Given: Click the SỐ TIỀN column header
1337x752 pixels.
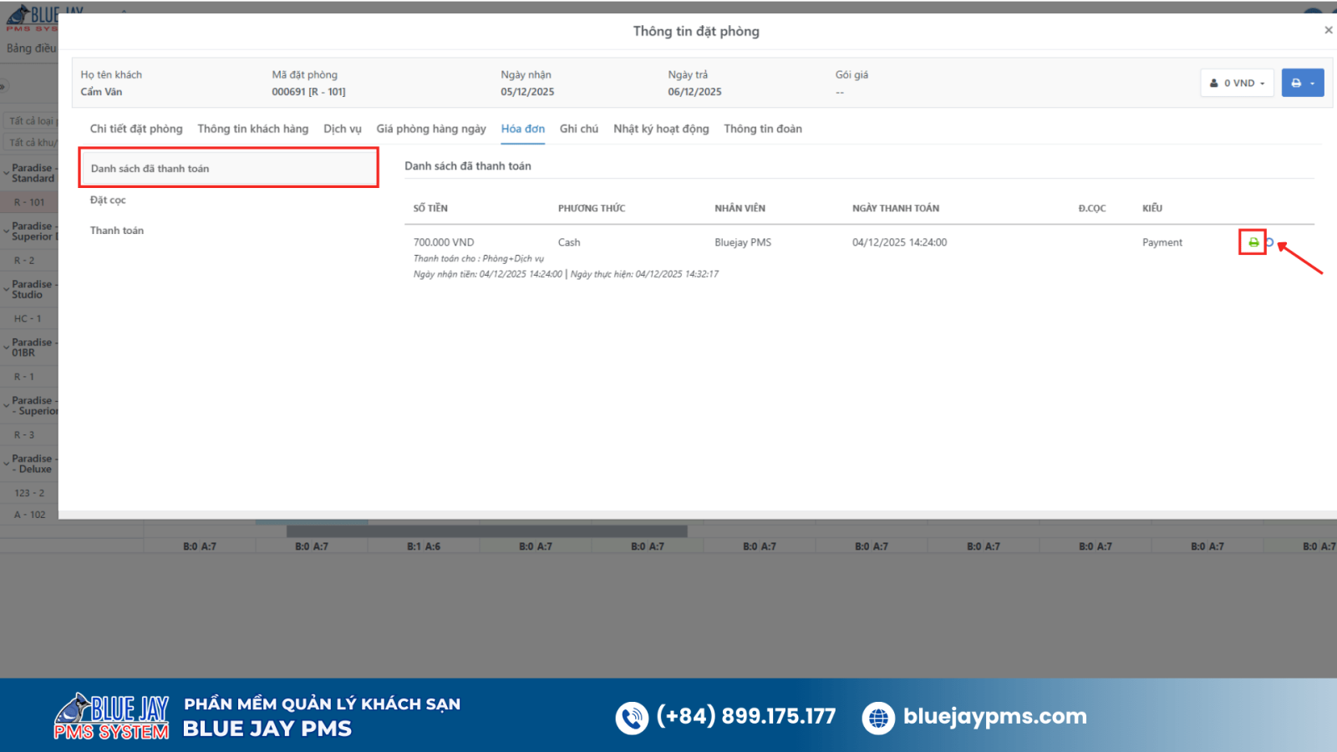Looking at the screenshot, I should click(x=430, y=208).
